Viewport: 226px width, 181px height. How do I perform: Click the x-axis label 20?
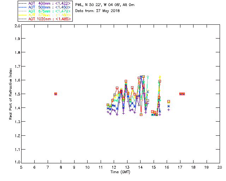[x=220, y=167]
